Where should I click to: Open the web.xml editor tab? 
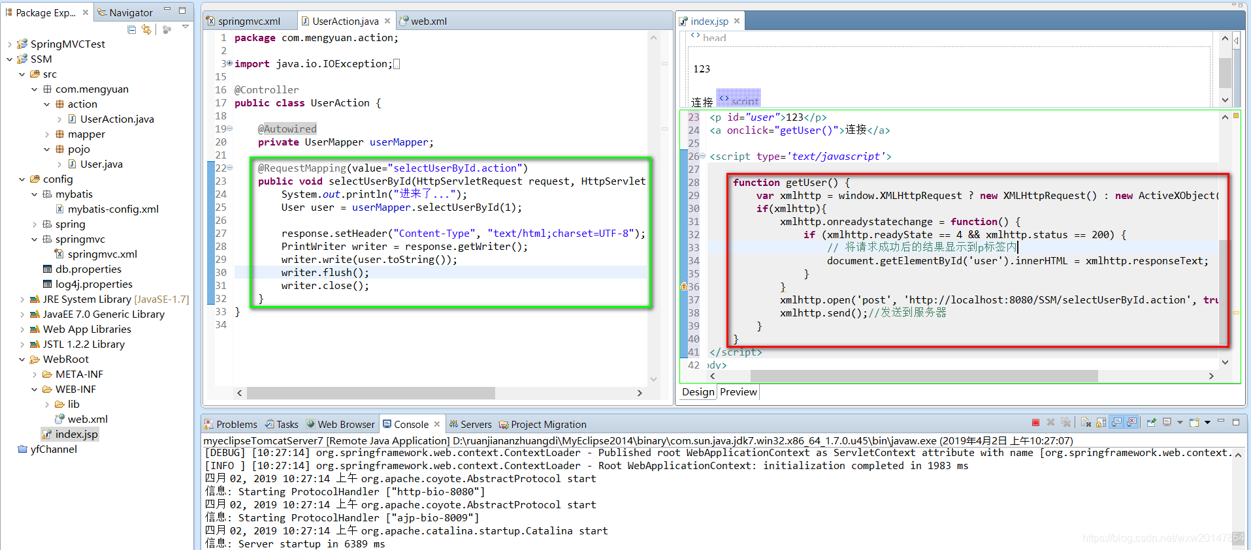[423, 21]
